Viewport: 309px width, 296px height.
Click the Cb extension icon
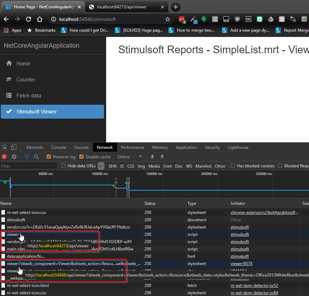[248, 19]
